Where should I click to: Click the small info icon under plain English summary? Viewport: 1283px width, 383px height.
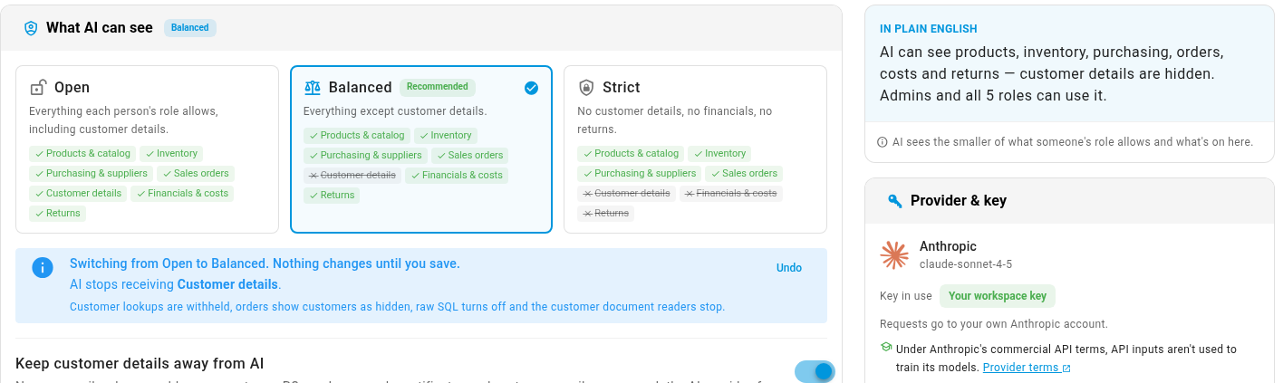click(x=883, y=142)
